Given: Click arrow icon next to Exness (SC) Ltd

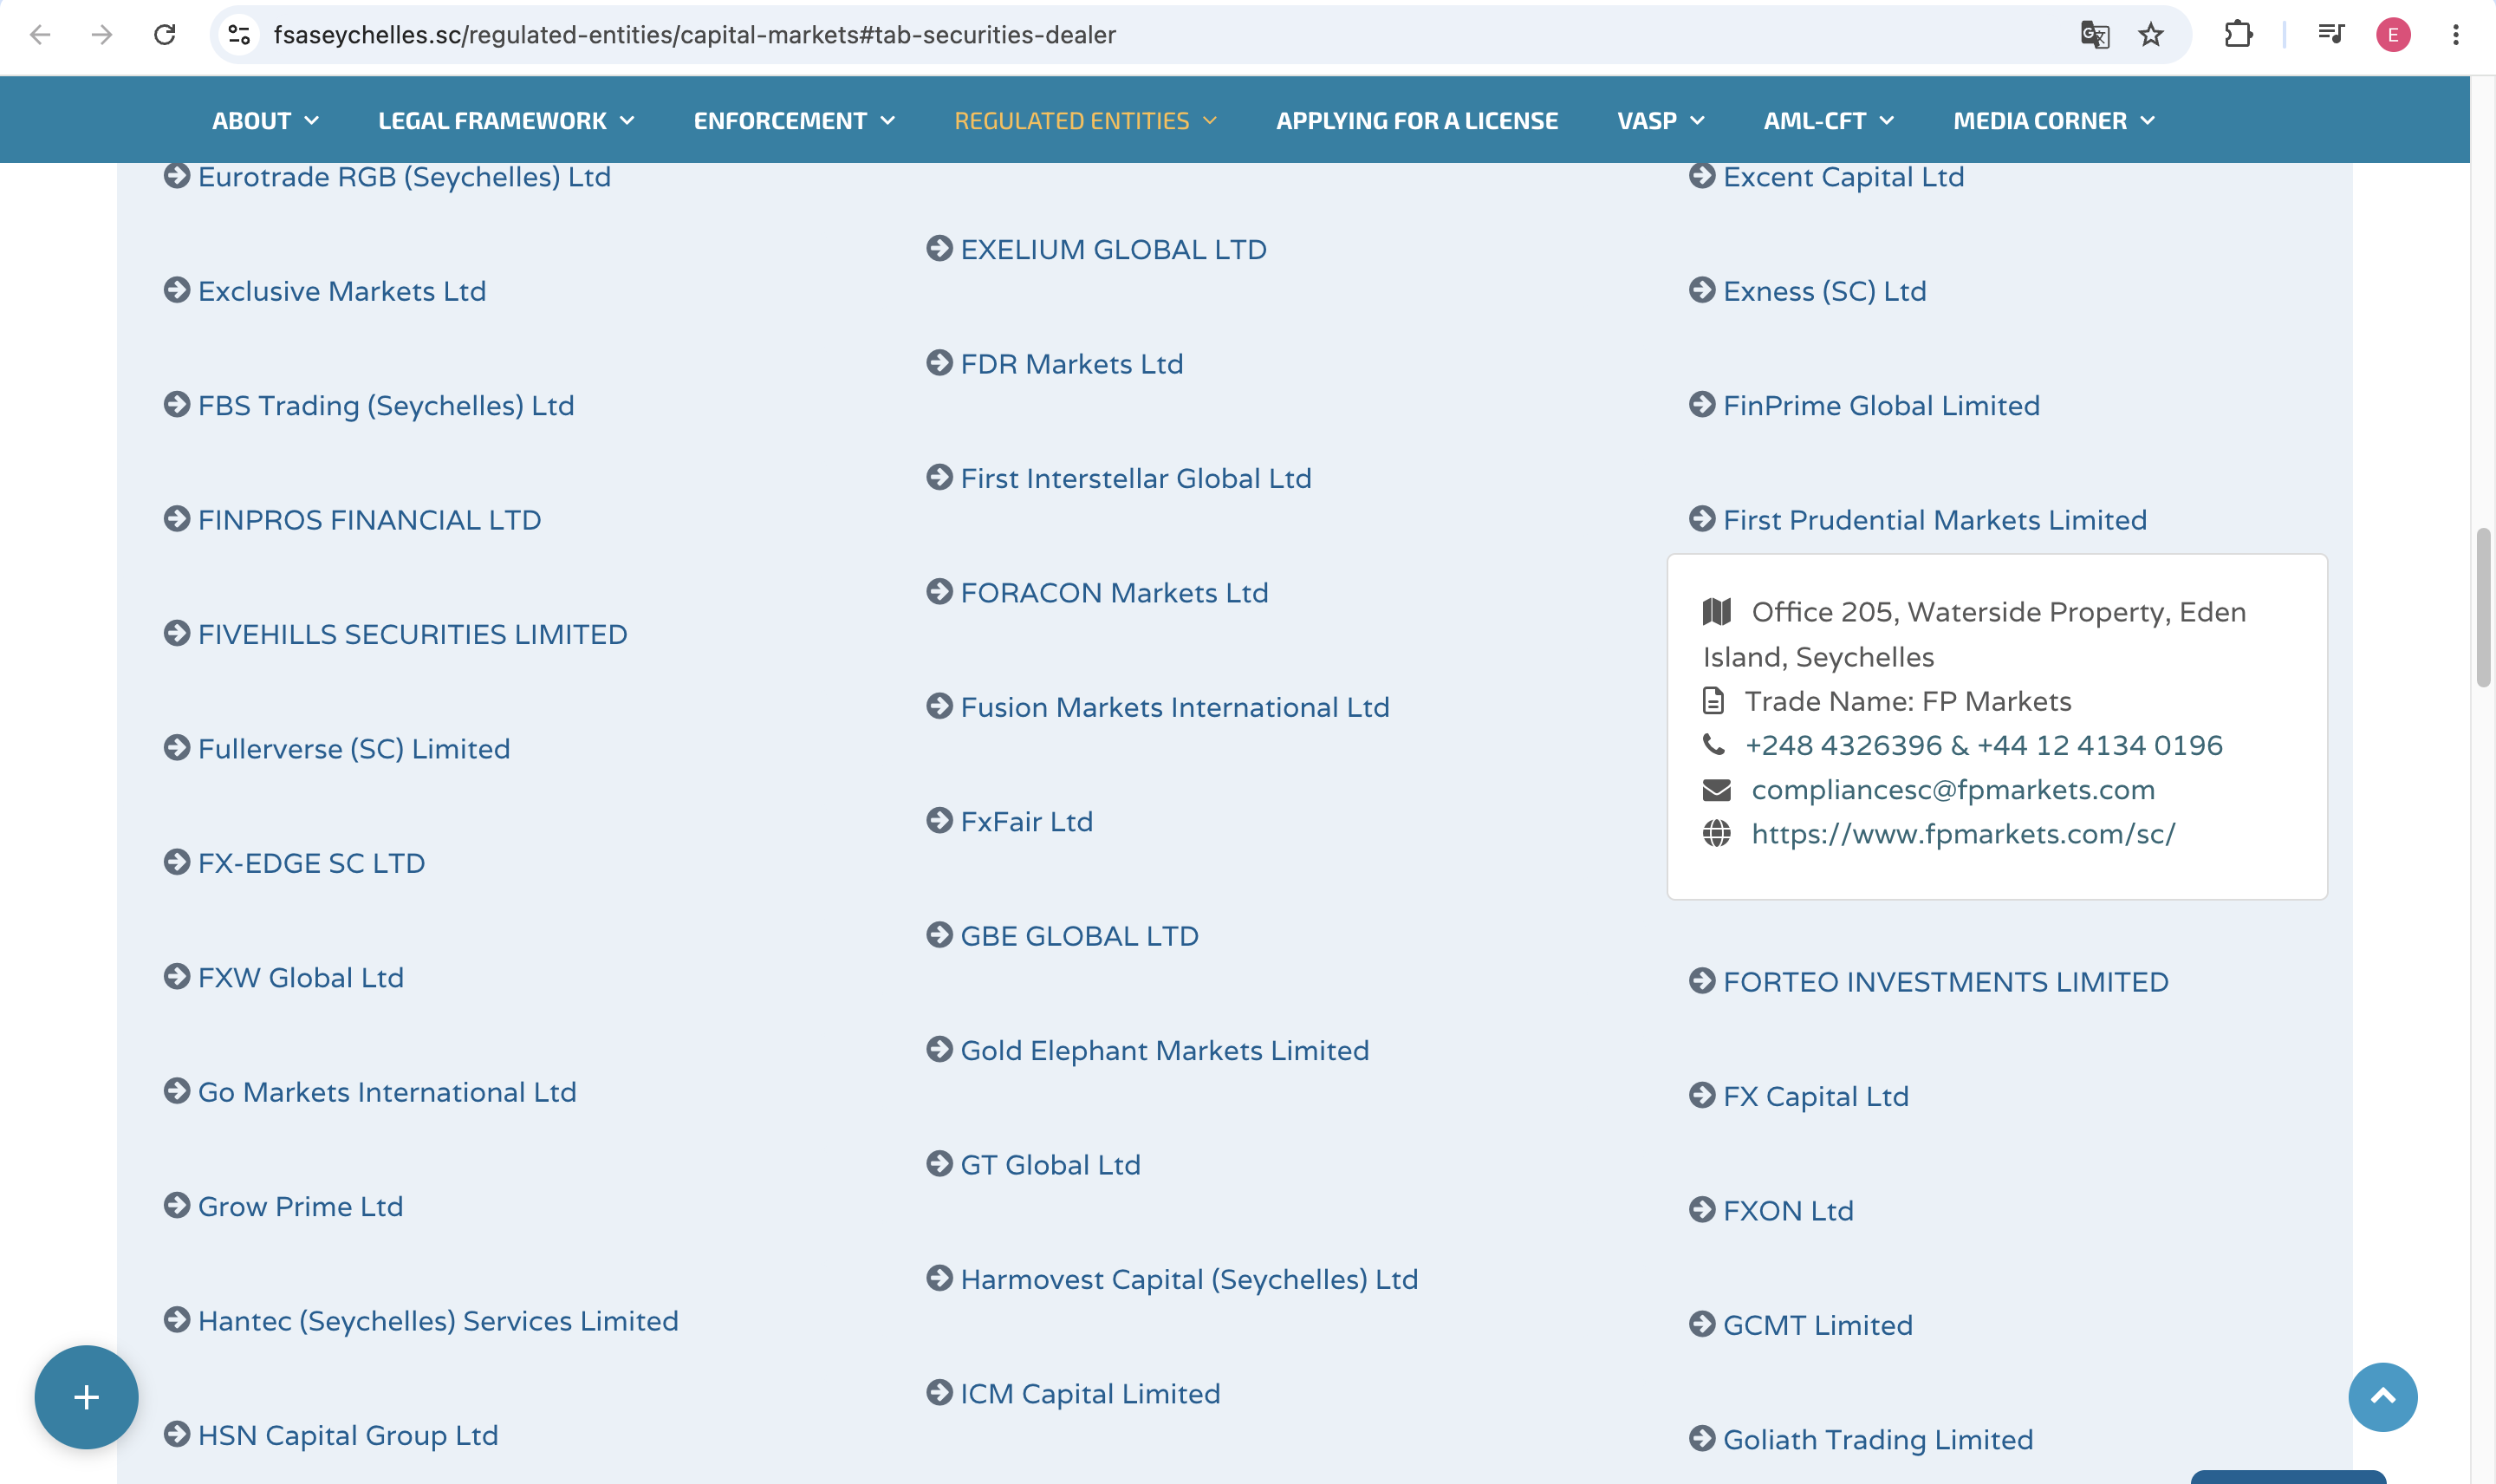Looking at the screenshot, I should (1701, 290).
